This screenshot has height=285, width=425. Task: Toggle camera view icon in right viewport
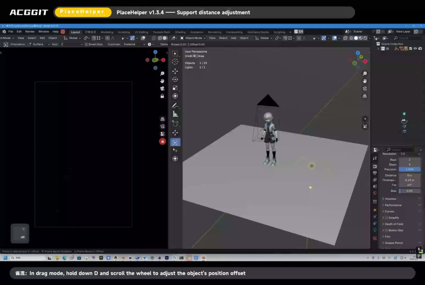tap(365, 89)
